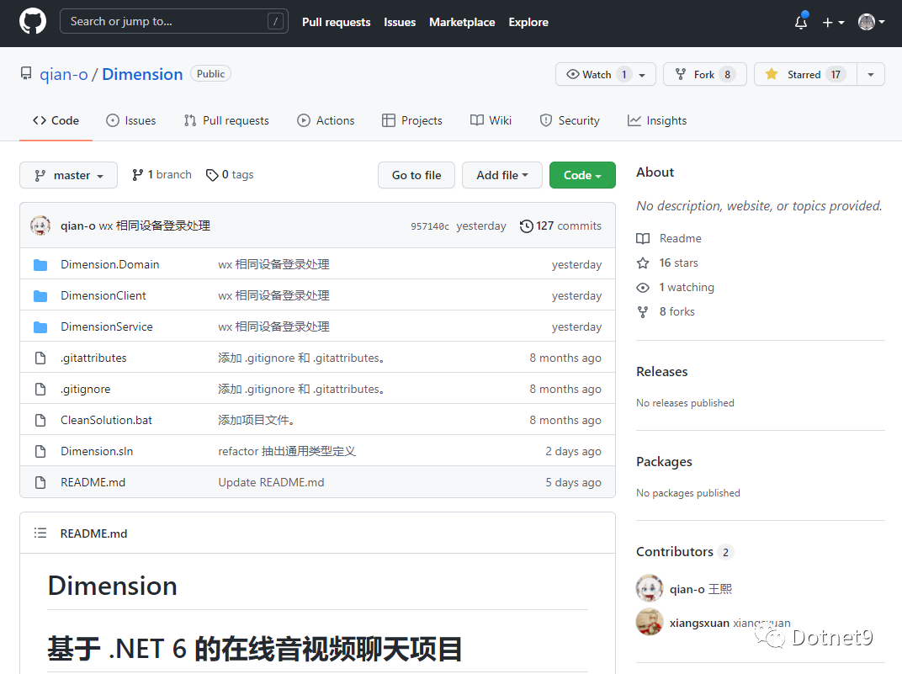Open commit message 'refactor 抽出通用类型定义'
The image size is (902, 674).
click(287, 452)
